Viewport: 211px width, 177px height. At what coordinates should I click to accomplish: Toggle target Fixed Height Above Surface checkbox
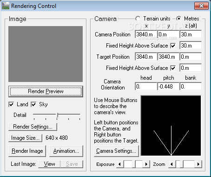(x=173, y=68)
